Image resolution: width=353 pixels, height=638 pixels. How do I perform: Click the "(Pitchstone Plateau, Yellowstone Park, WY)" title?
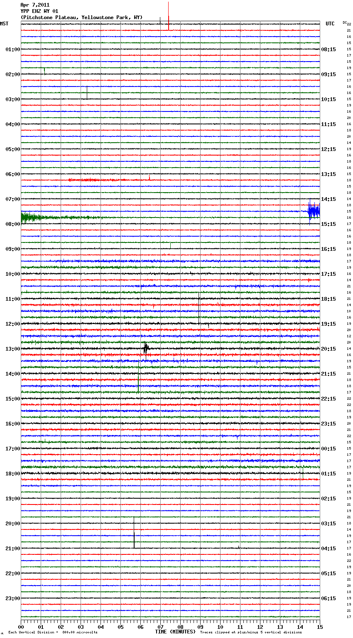coord(81,17)
